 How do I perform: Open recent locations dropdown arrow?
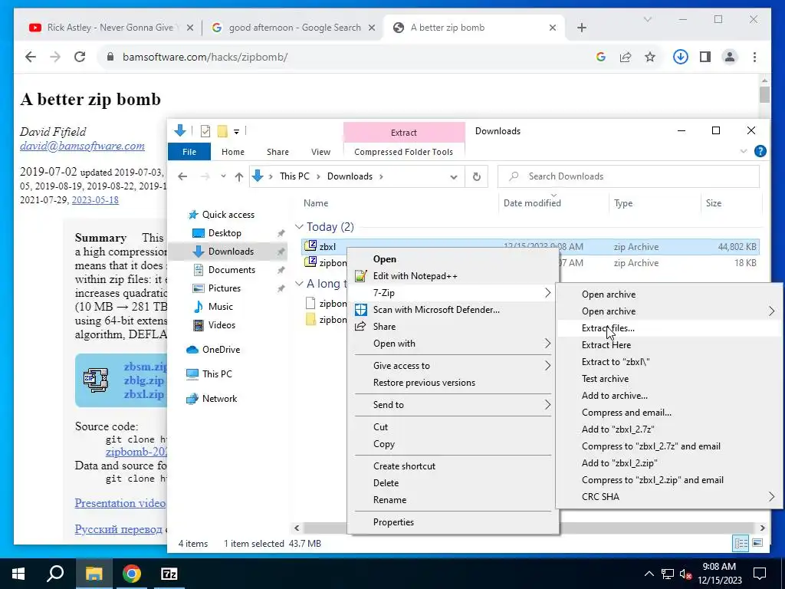tap(223, 176)
